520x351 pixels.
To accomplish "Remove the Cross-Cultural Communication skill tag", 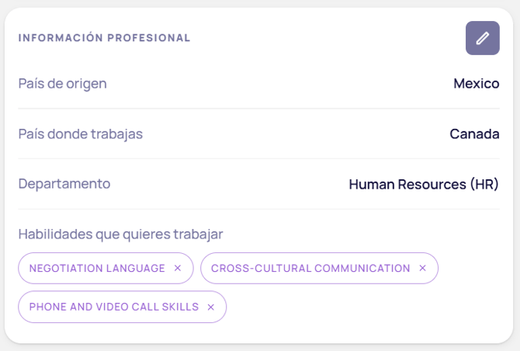I will (x=422, y=268).
